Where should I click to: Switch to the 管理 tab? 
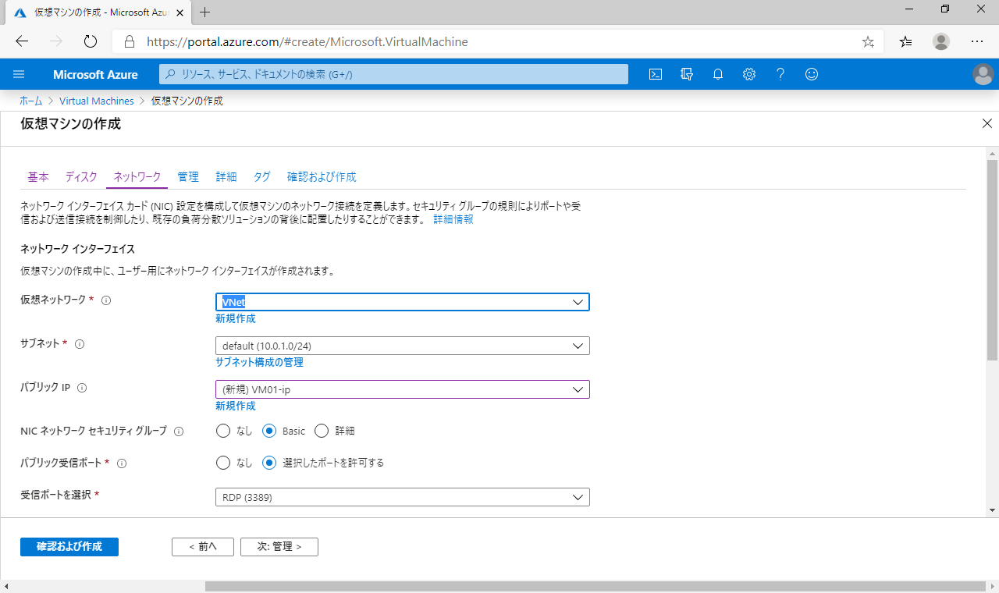[188, 177]
